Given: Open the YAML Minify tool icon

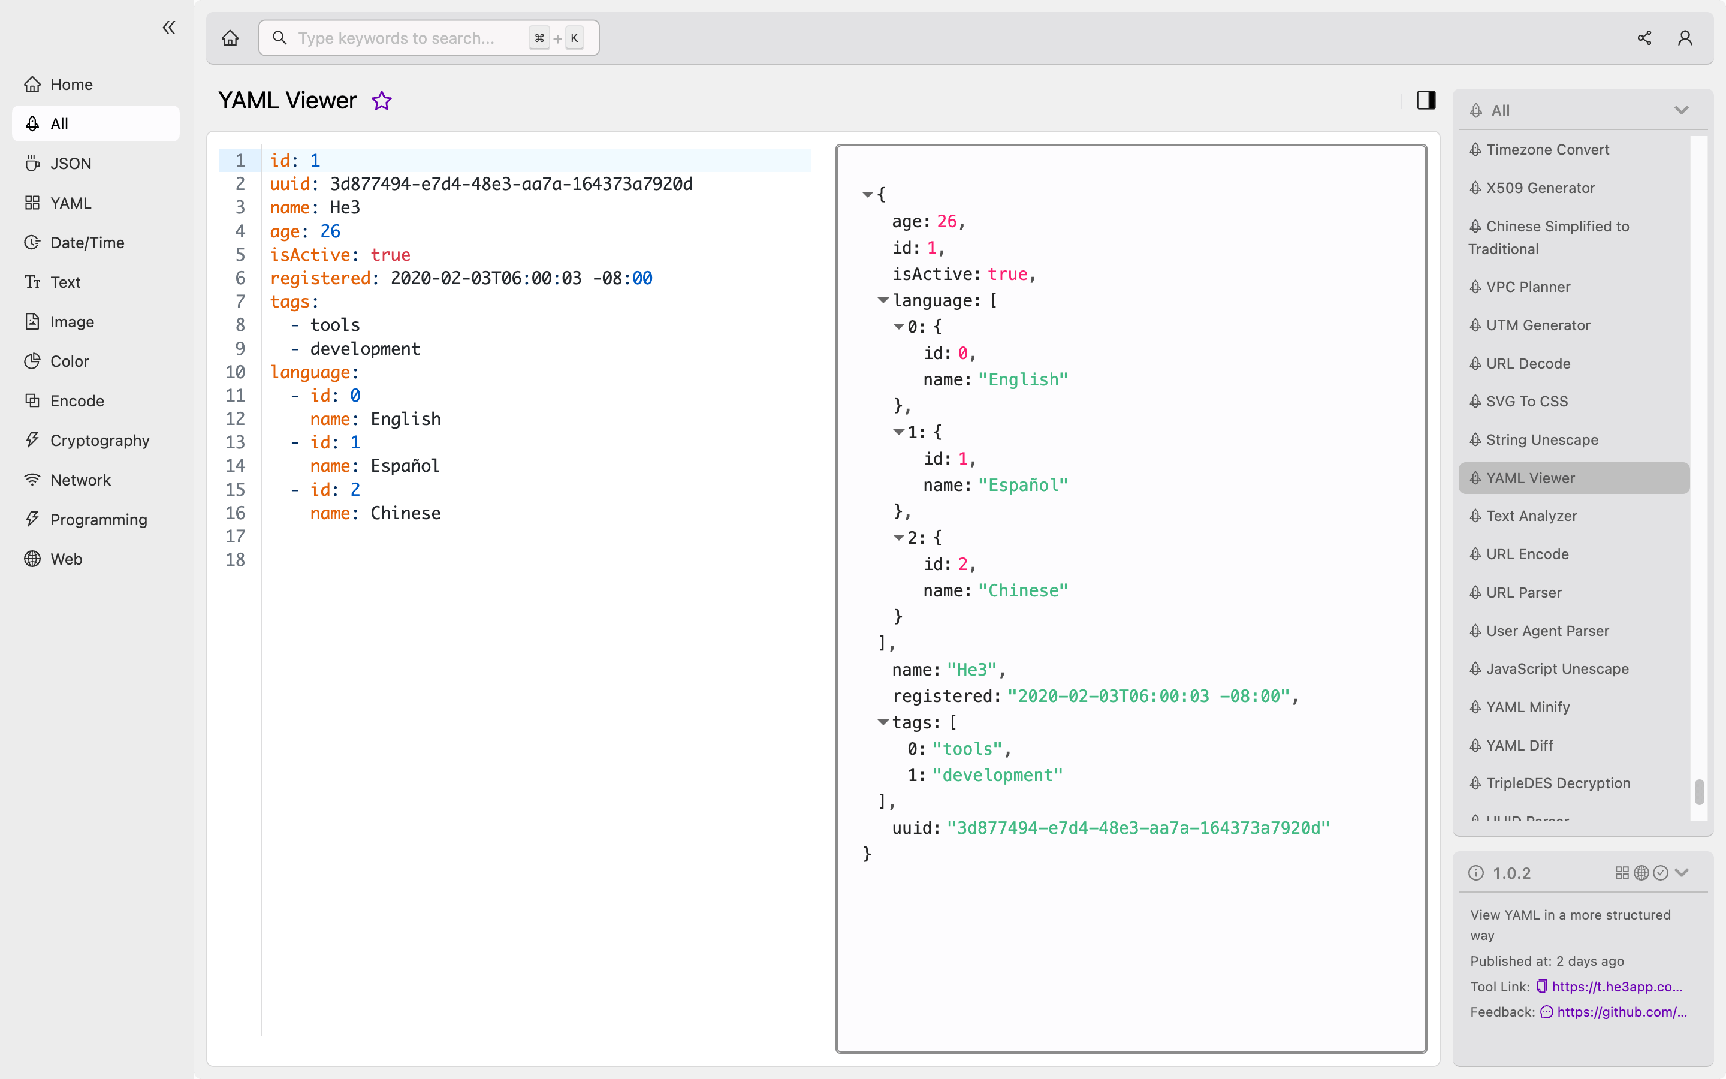Looking at the screenshot, I should tap(1476, 707).
